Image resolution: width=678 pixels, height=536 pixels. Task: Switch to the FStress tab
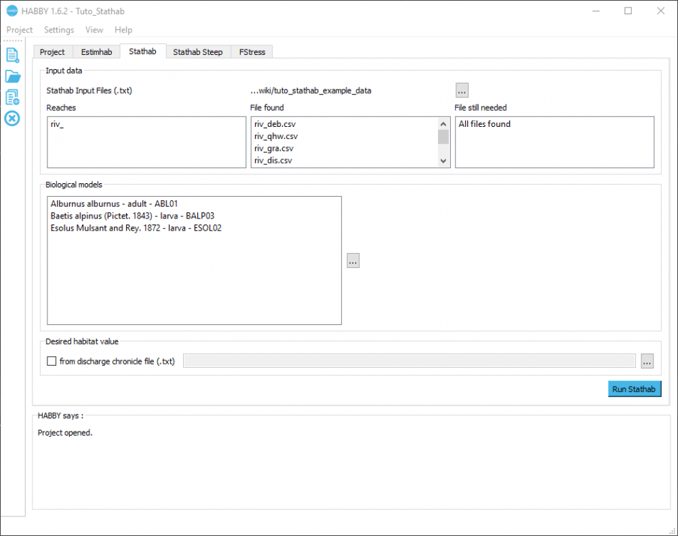(252, 52)
